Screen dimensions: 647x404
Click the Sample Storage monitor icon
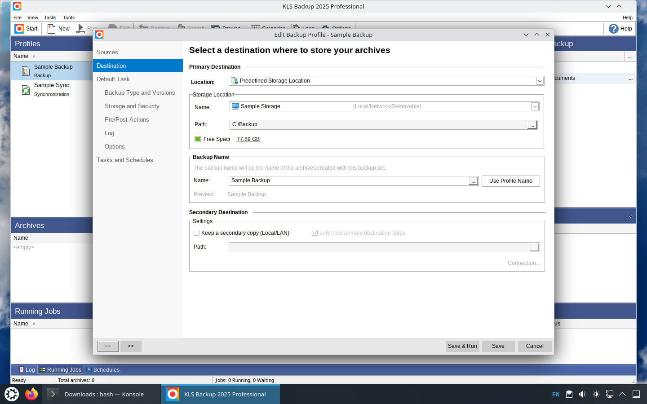coord(235,106)
